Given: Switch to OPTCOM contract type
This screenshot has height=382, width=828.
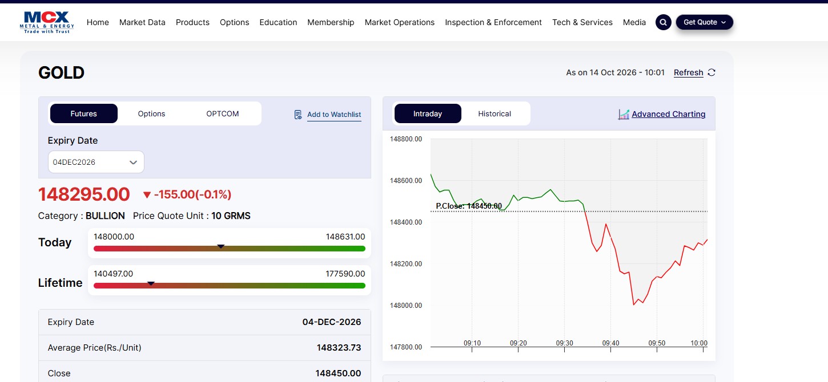Looking at the screenshot, I should [223, 113].
